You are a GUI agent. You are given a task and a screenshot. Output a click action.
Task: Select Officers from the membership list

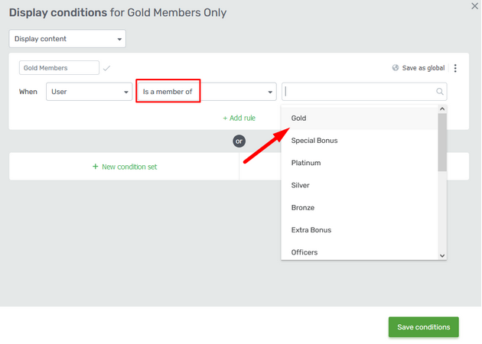(360, 252)
